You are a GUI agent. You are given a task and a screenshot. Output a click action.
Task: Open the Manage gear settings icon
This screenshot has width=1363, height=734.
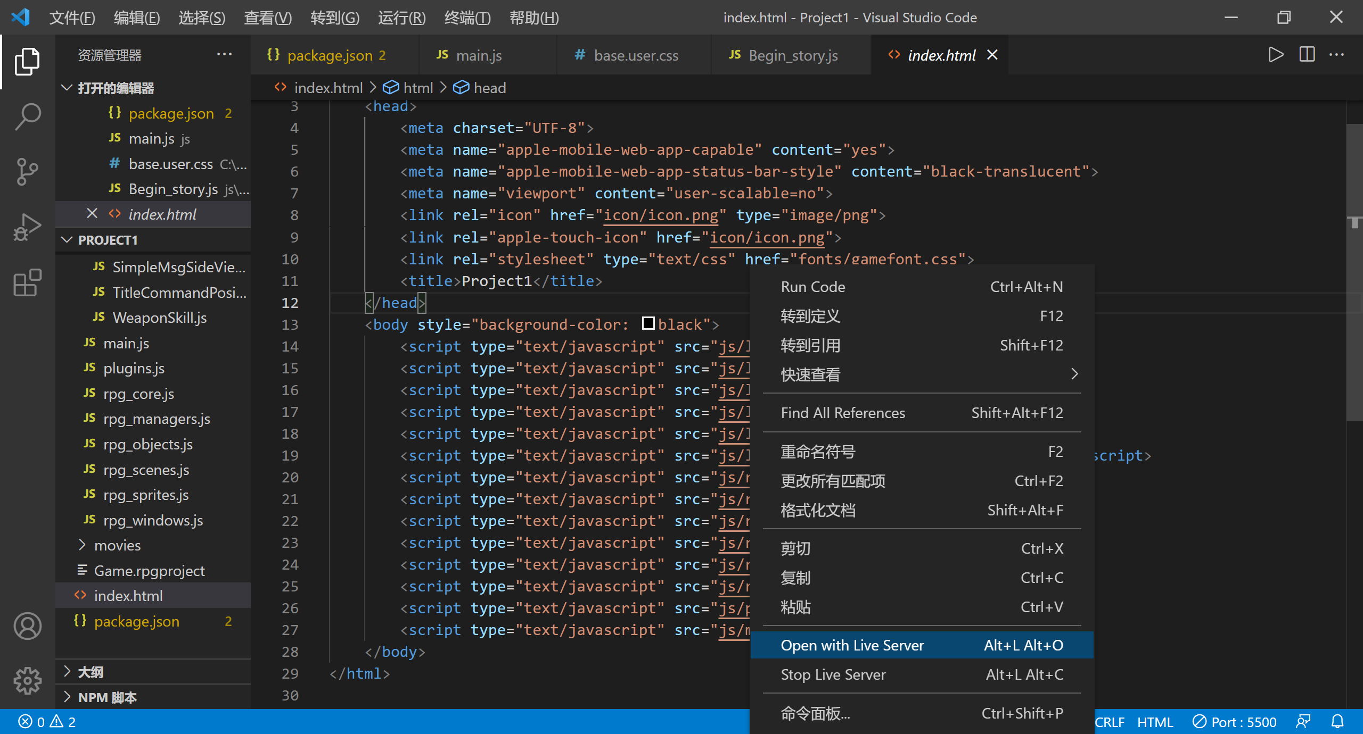pos(27,681)
